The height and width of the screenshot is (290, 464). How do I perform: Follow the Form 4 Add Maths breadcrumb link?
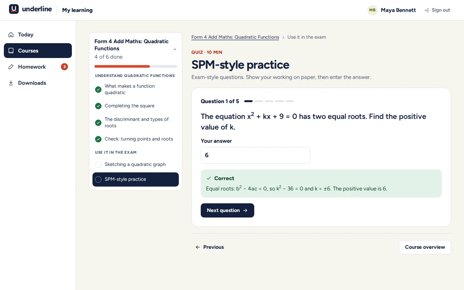235,37
